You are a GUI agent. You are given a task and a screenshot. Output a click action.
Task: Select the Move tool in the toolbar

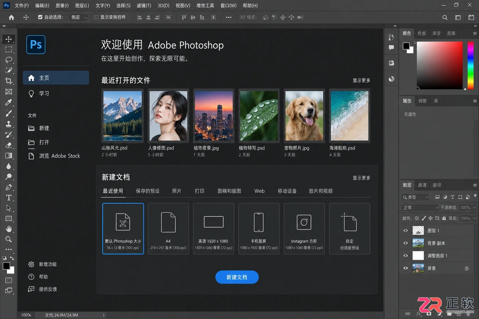point(9,39)
